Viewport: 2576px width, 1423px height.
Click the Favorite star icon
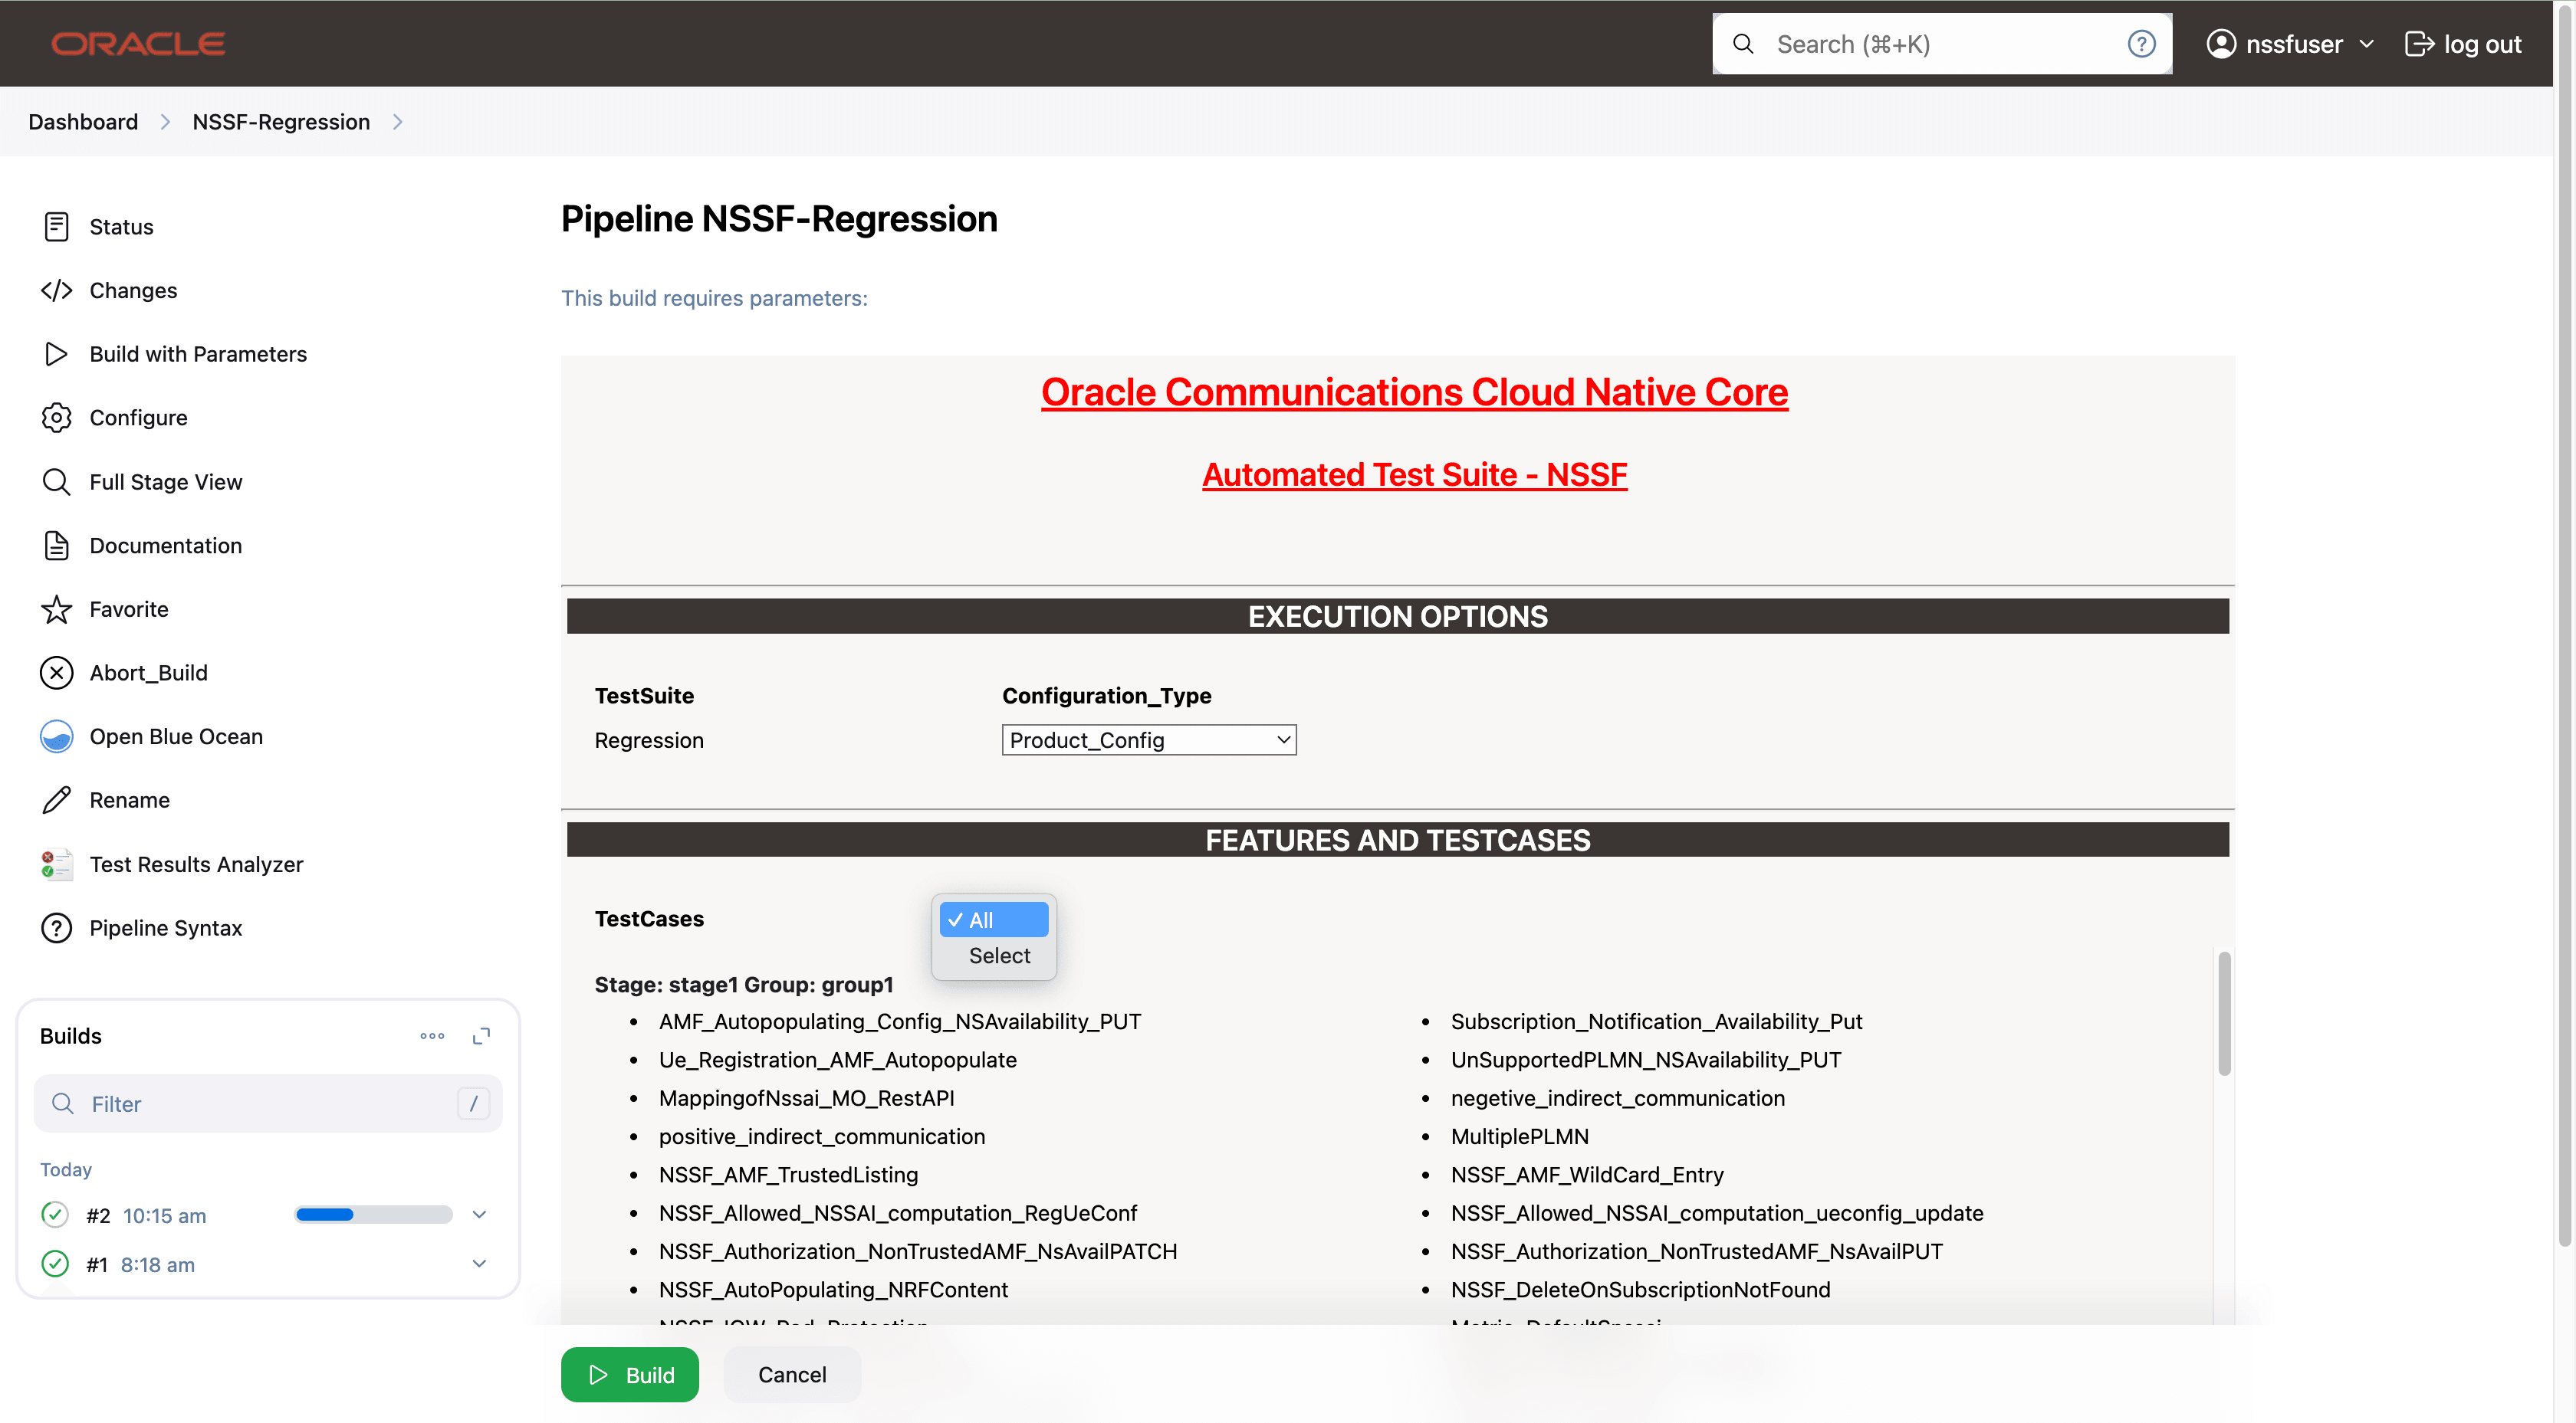(56, 609)
